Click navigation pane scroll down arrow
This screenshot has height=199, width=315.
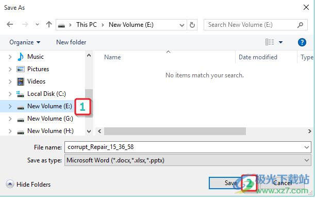point(89,131)
